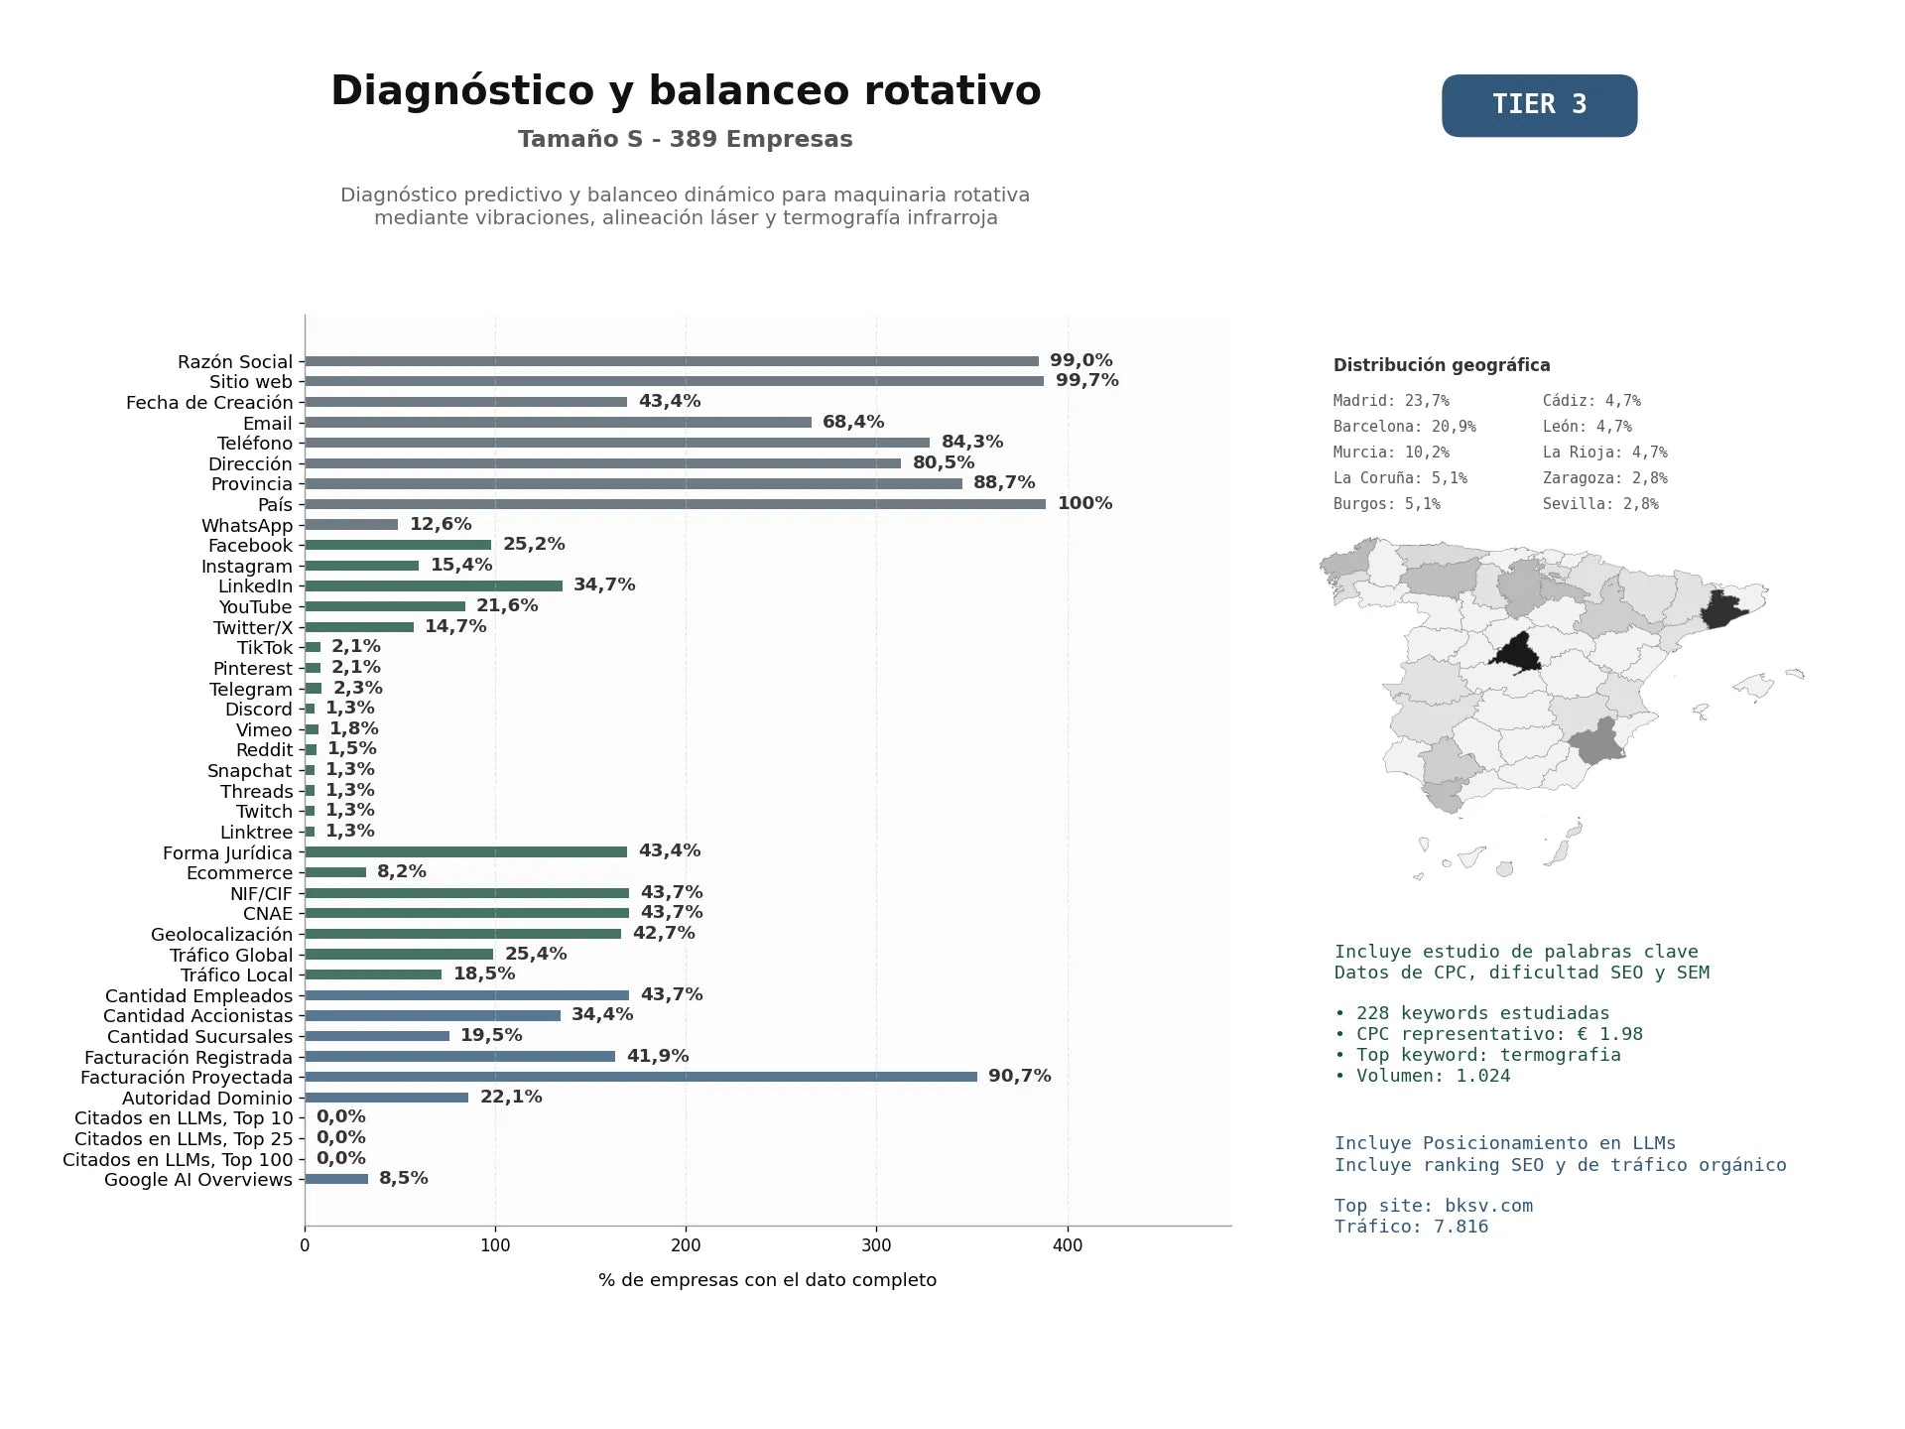
Task: Click the LinkedIn value '34,7%'
Action: [604, 585]
